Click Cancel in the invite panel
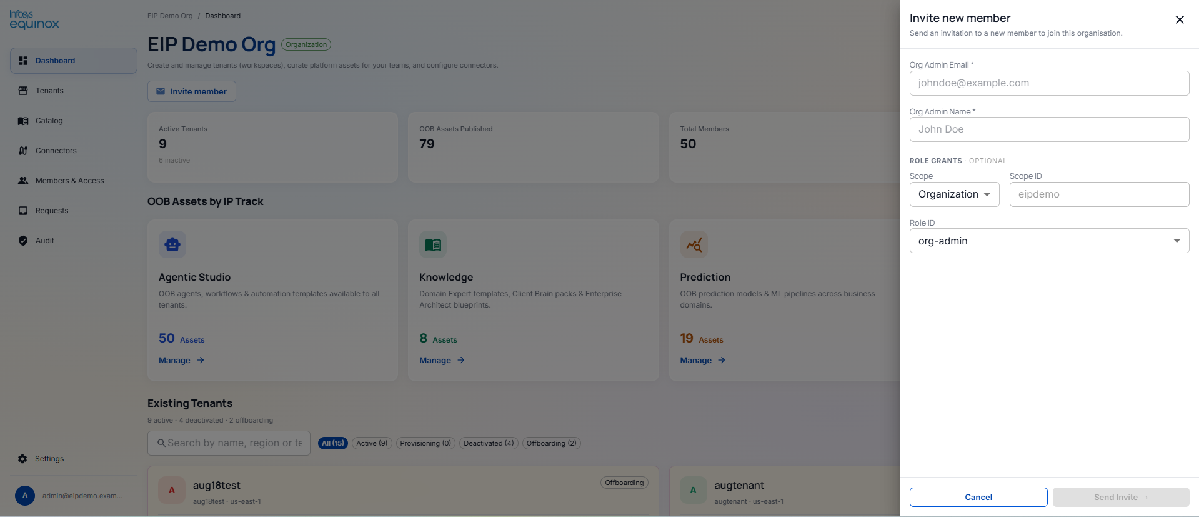 click(978, 498)
